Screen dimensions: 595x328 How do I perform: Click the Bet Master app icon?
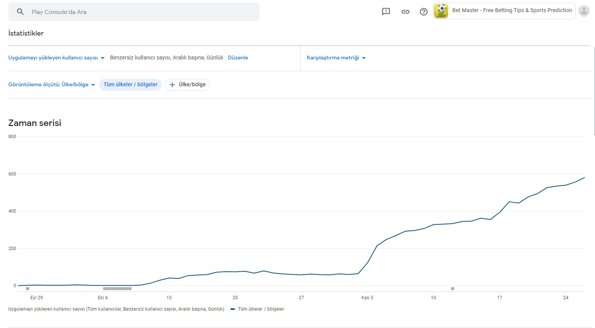pos(441,11)
